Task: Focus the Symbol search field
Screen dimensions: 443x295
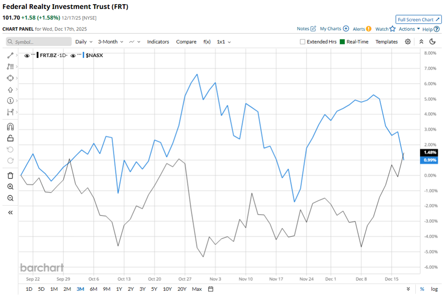Action: tap(39, 42)
